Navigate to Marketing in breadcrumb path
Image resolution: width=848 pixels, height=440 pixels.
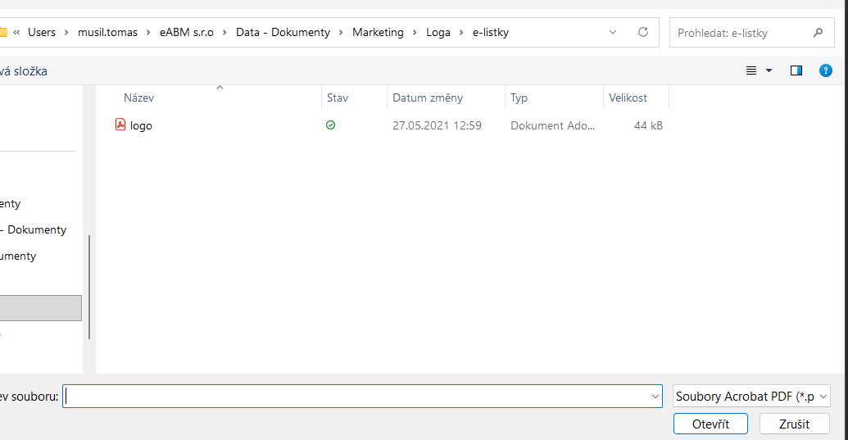point(378,32)
